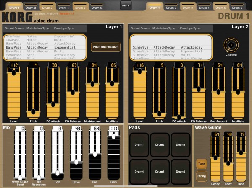Select the right-side Drum 6 tab
252x188 pixels.
237,6
